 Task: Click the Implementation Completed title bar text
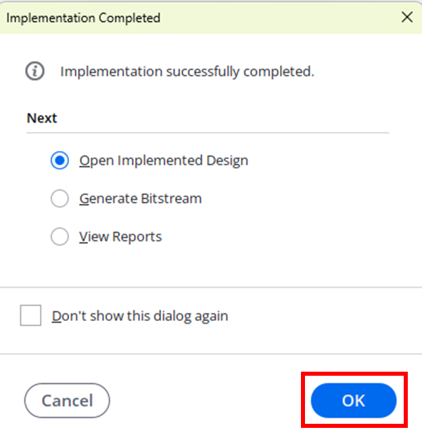[83, 18]
